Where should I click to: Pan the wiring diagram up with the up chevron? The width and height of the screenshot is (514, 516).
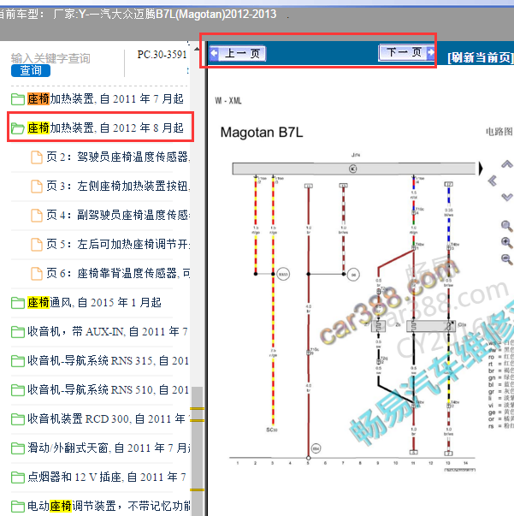coord(507,164)
